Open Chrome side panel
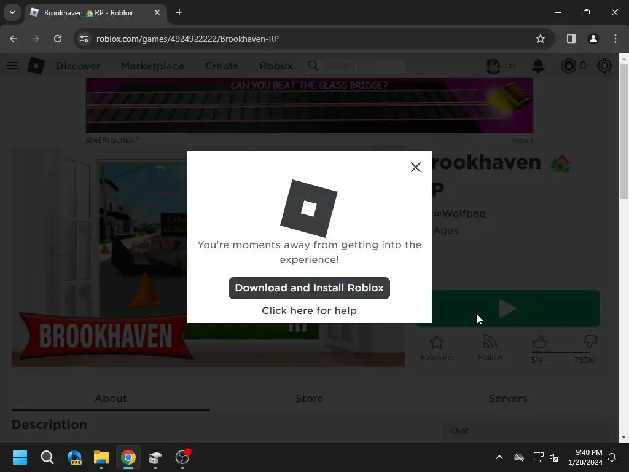The height and width of the screenshot is (472, 629). click(x=571, y=39)
